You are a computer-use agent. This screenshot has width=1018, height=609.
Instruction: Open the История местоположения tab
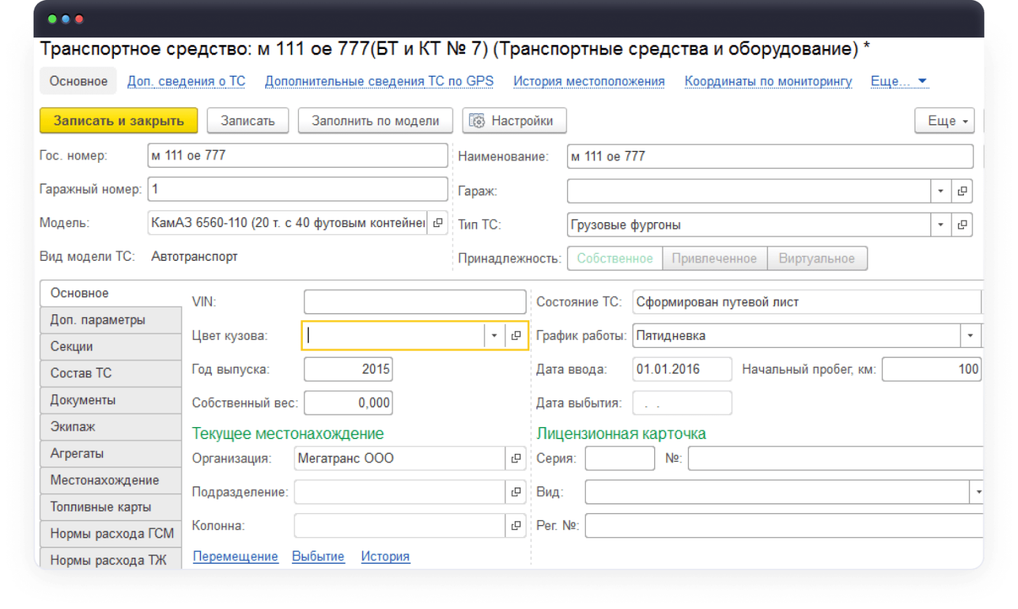pos(589,81)
